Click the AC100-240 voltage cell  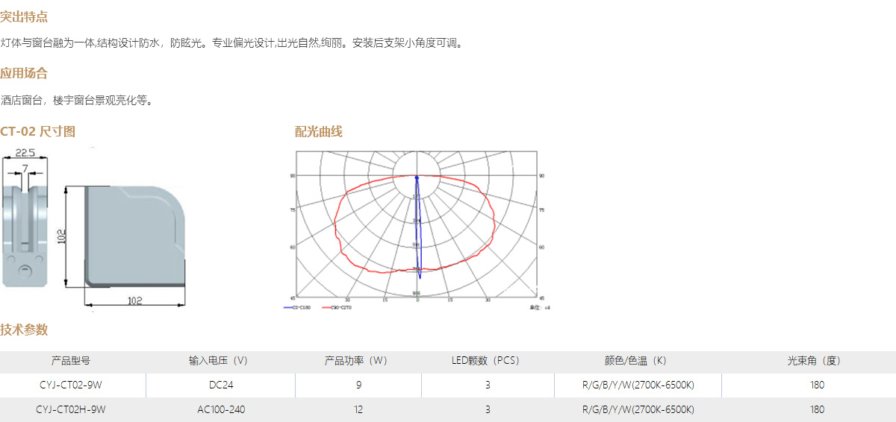(x=220, y=409)
